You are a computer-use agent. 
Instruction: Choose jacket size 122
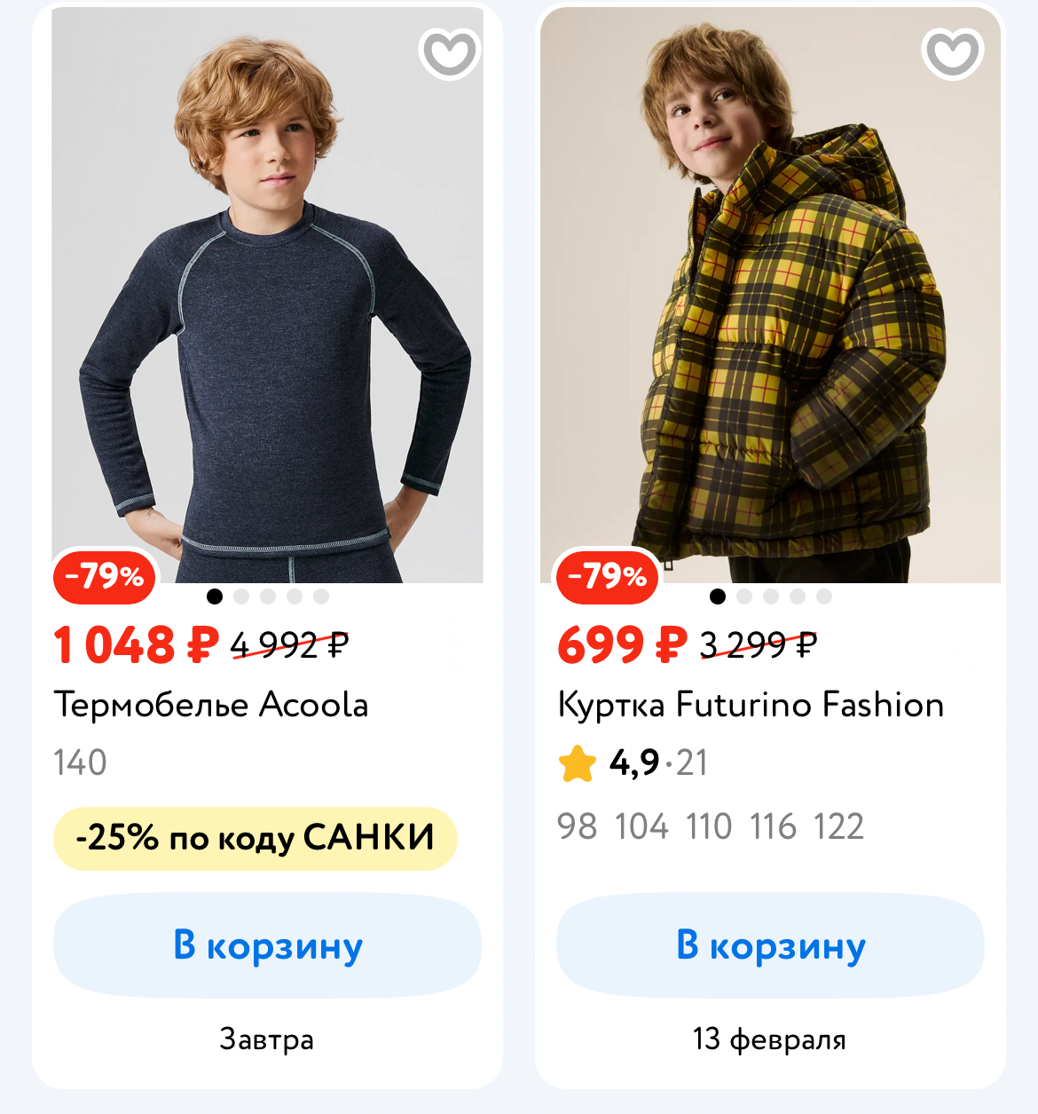[x=838, y=826]
